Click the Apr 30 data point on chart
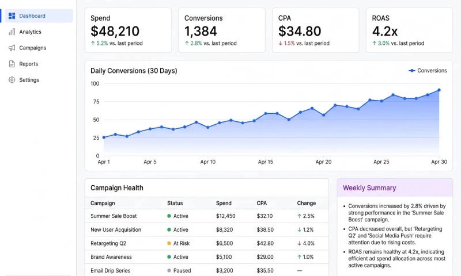Screen dimensions: 461x276 click(439, 90)
